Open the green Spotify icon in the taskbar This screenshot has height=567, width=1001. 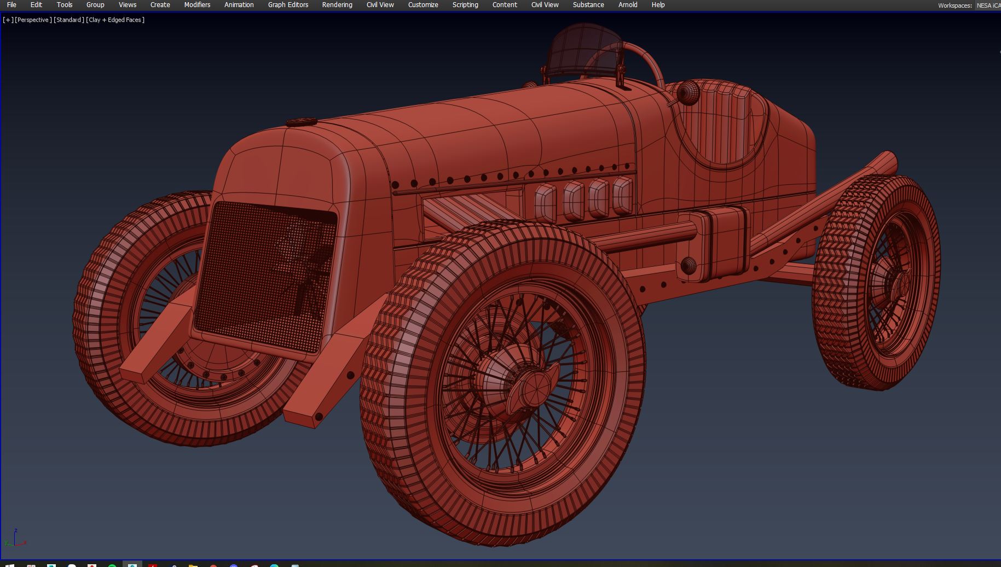112,565
